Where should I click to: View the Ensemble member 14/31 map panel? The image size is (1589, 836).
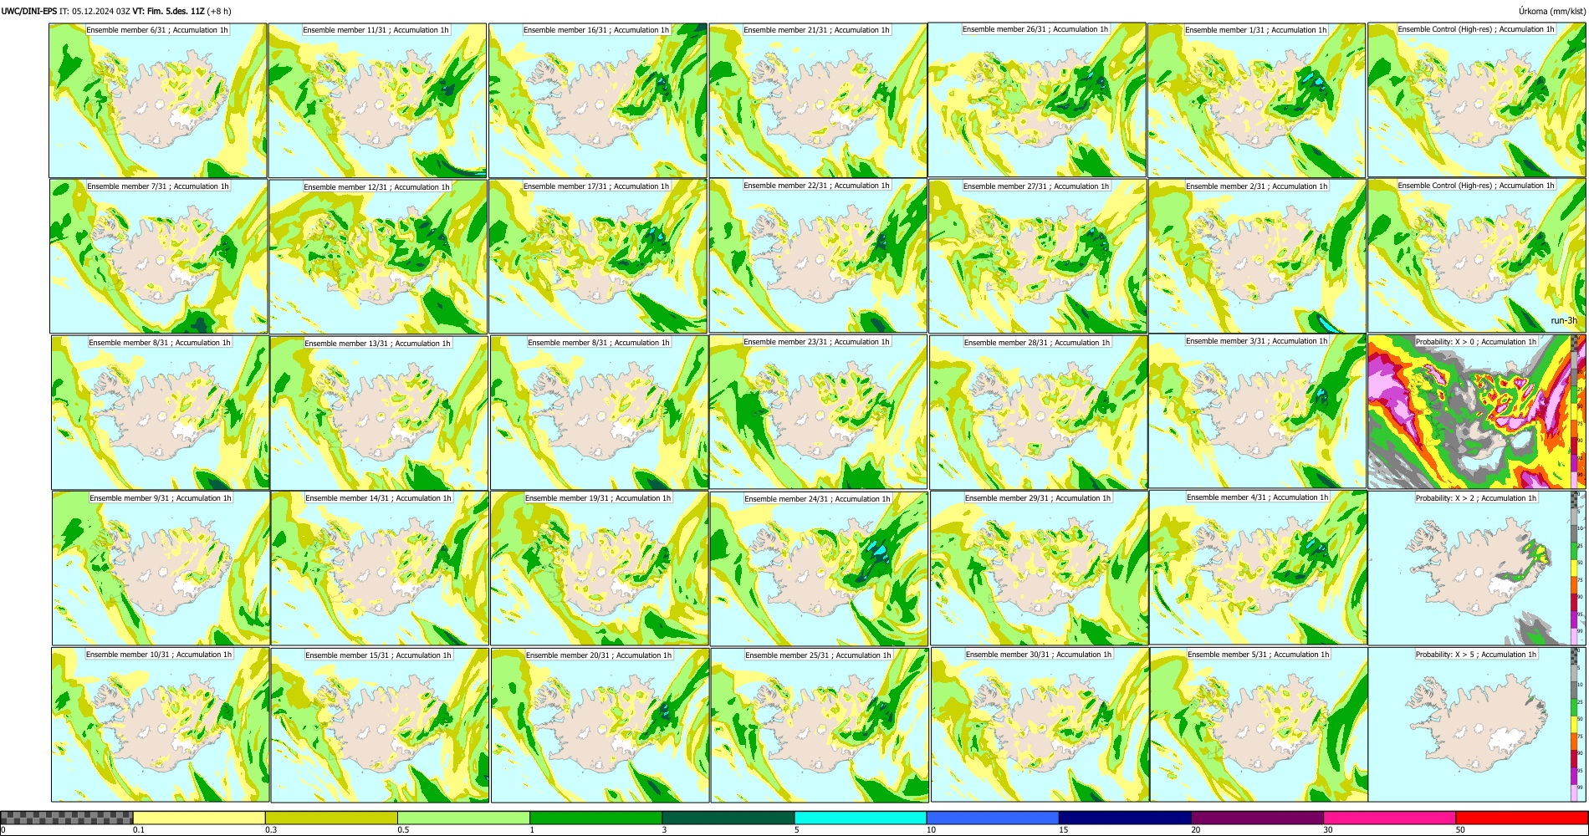click(x=380, y=568)
